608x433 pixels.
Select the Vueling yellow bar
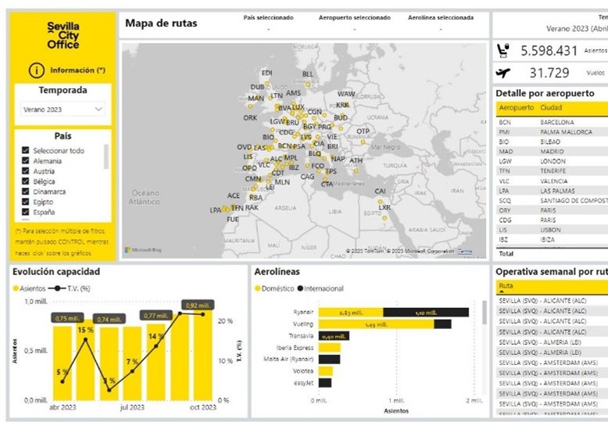click(x=376, y=324)
